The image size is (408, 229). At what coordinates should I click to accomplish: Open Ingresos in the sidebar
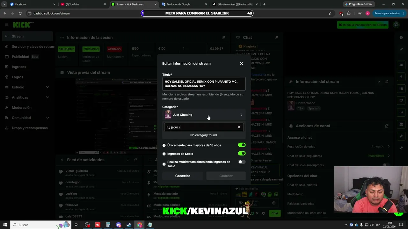pos(27,67)
